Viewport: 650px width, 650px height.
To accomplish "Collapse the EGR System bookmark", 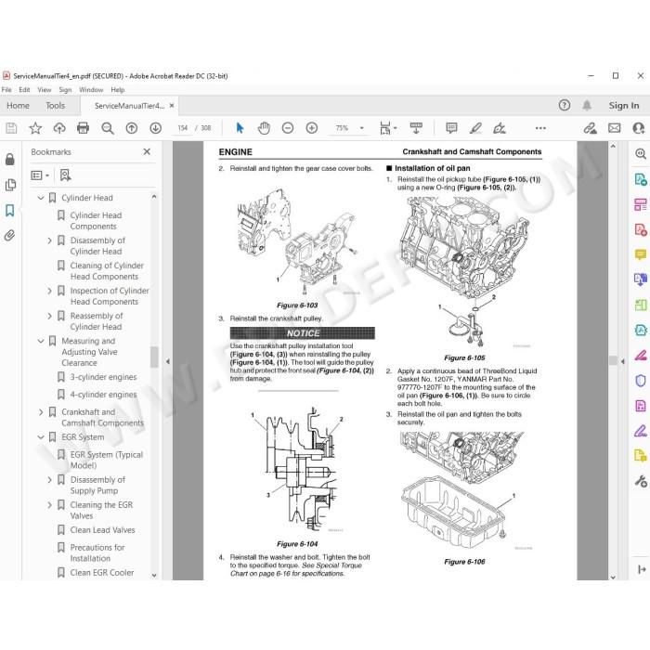I will tap(41, 437).
